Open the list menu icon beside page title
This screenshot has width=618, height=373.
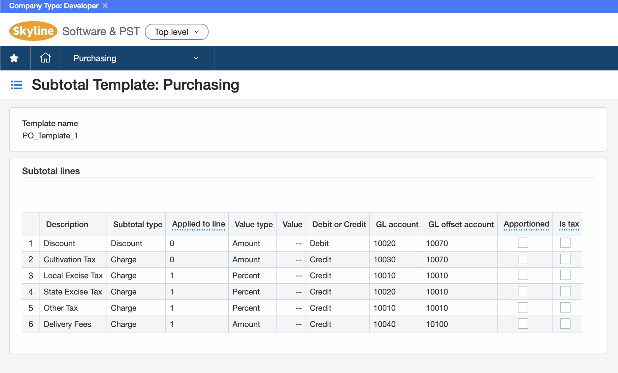(x=16, y=85)
